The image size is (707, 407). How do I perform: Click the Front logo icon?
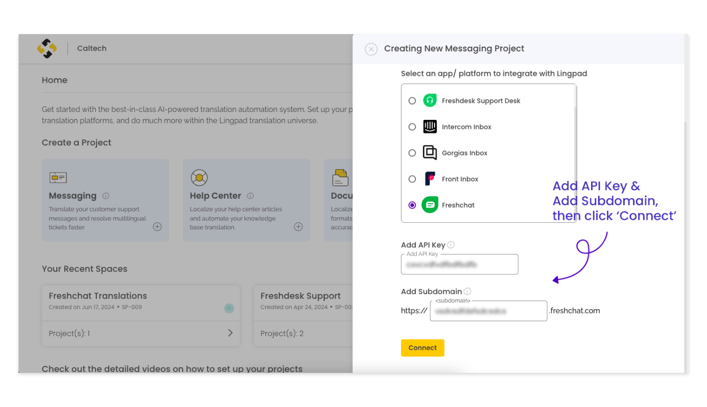(x=430, y=179)
